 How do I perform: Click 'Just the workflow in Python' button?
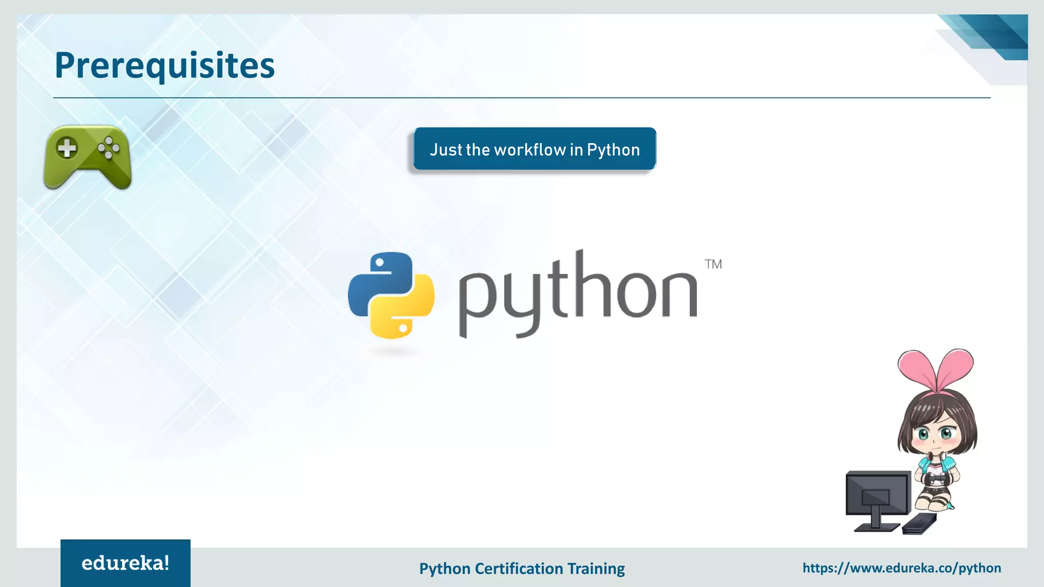pyautogui.click(x=534, y=149)
